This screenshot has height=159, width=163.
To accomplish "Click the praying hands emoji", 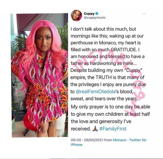I will [95, 129].
